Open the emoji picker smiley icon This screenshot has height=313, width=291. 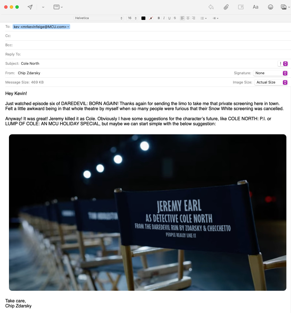coord(270,7)
